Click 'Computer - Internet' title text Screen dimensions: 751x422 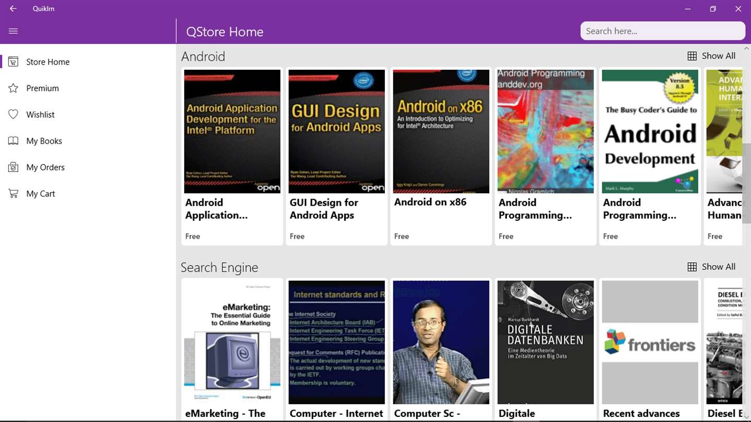click(x=336, y=414)
